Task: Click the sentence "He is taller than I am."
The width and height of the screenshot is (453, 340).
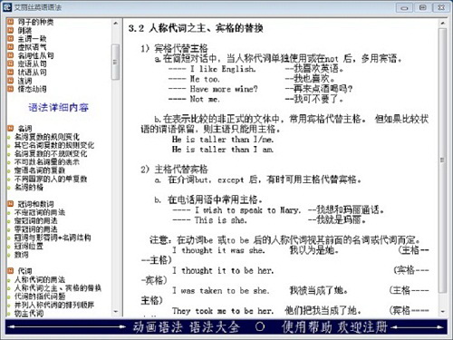Action: click(223, 150)
